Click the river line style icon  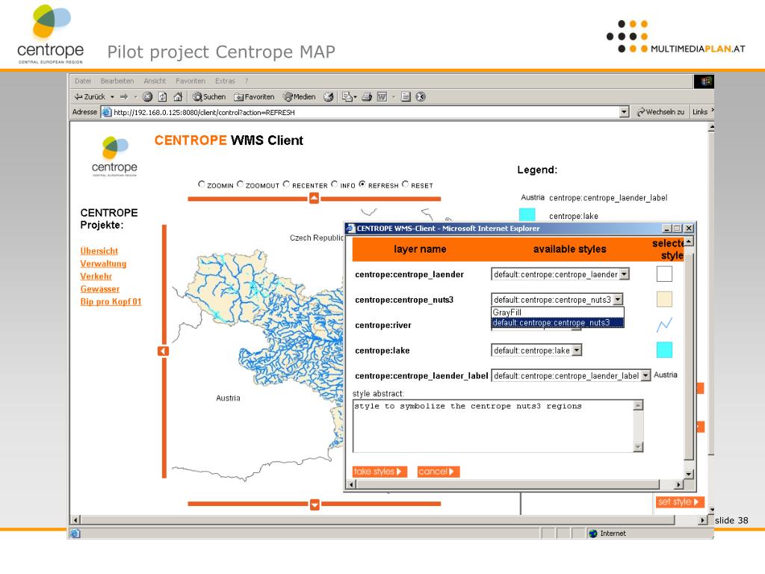pos(664,324)
